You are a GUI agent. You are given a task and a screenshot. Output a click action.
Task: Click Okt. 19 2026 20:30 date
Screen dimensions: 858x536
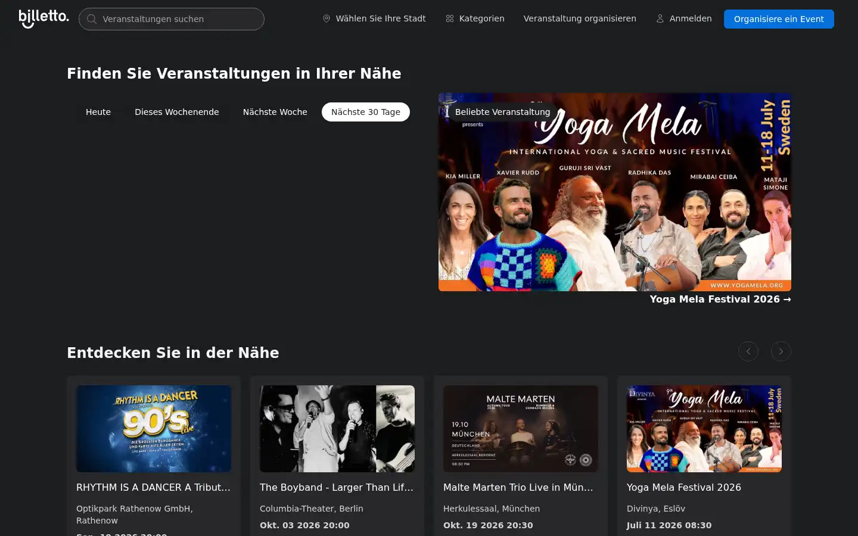coord(488,525)
